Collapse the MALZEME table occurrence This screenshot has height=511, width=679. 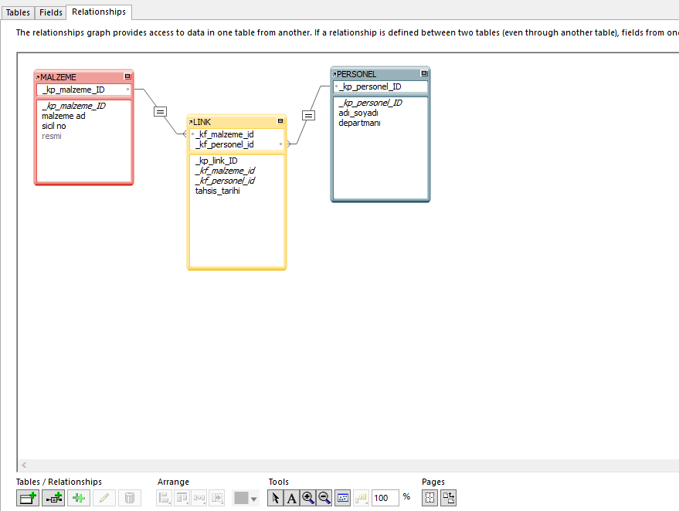pyautogui.click(x=127, y=77)
